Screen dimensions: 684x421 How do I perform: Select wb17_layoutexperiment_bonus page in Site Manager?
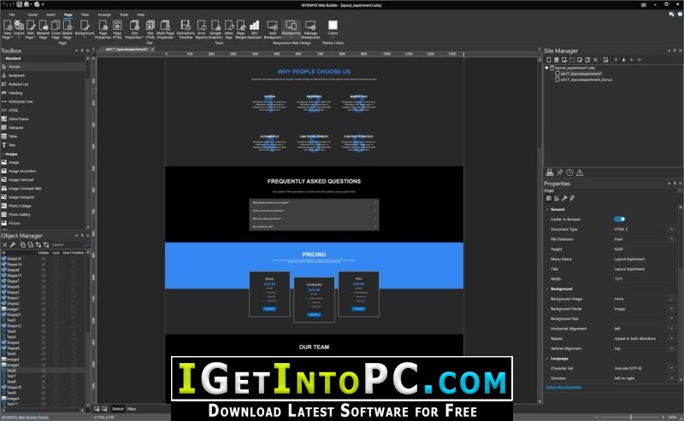pos(586,79)
